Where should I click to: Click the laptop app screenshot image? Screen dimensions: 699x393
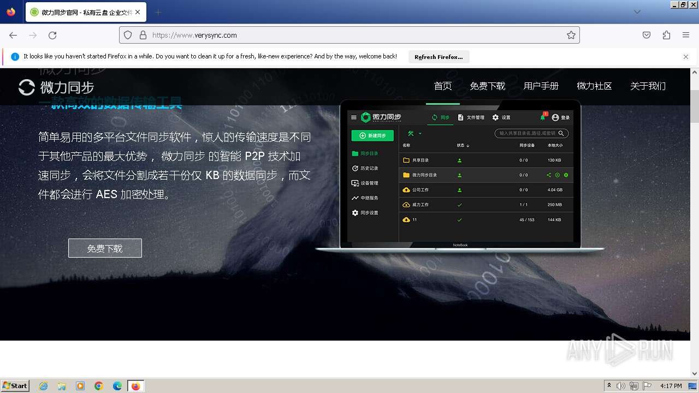tap(460, 176)
